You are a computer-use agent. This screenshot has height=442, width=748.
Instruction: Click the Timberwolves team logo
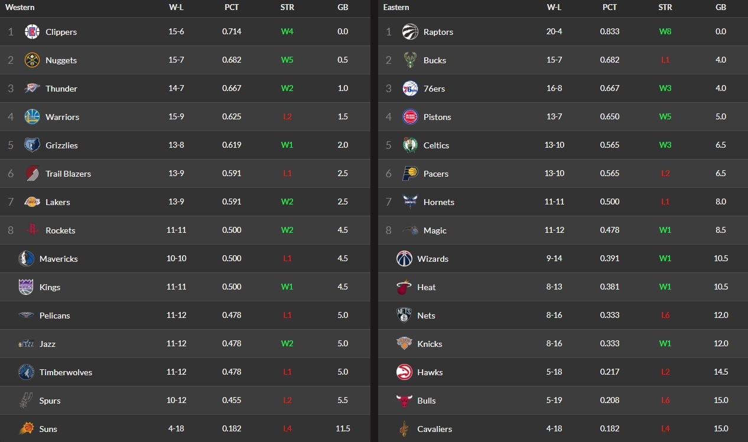(26, 372)
